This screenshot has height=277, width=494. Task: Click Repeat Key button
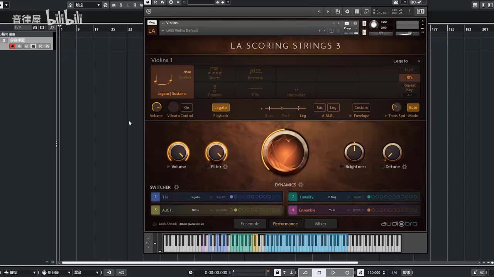[409, 88]
